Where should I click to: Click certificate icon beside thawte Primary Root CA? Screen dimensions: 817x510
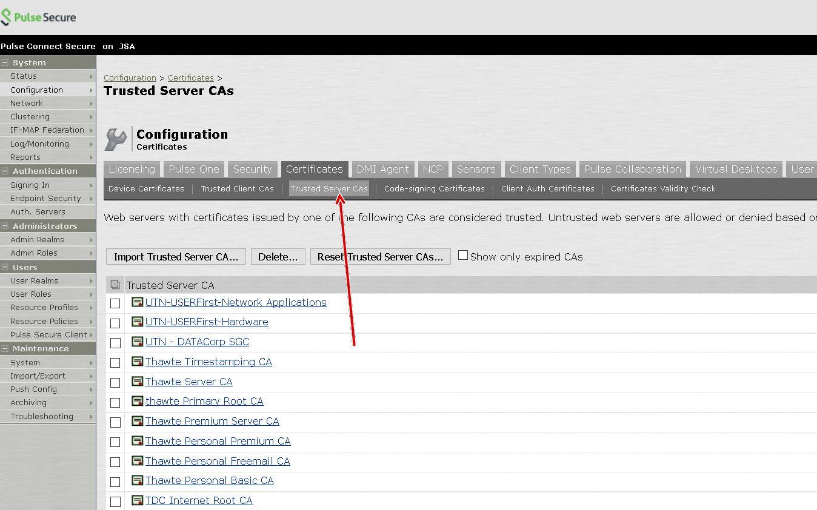point(138,401)
